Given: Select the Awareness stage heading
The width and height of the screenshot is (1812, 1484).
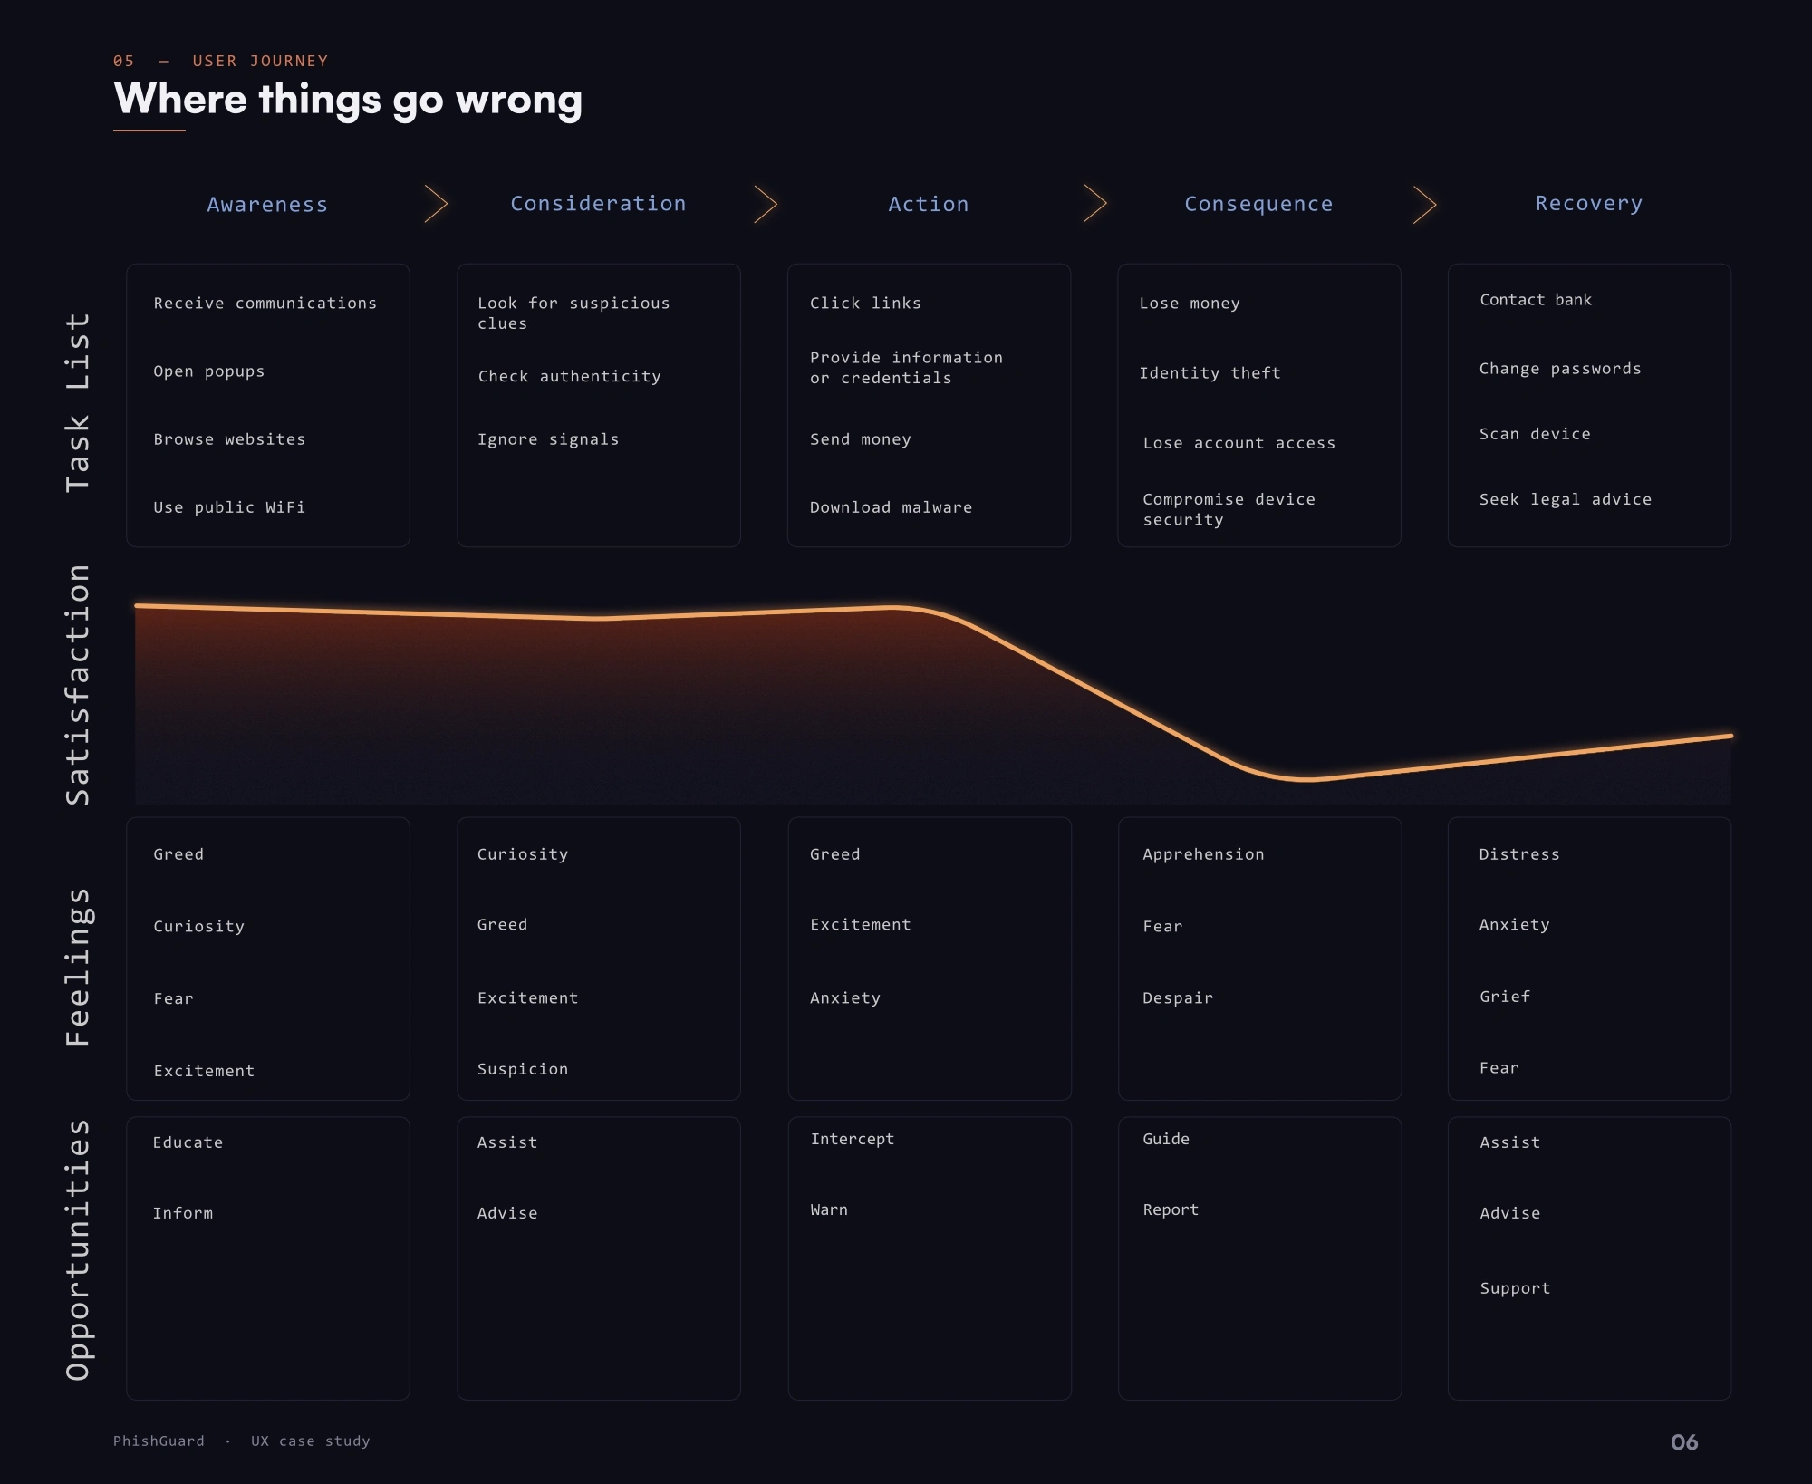Looking at the screenshot, I should (267, 205).
